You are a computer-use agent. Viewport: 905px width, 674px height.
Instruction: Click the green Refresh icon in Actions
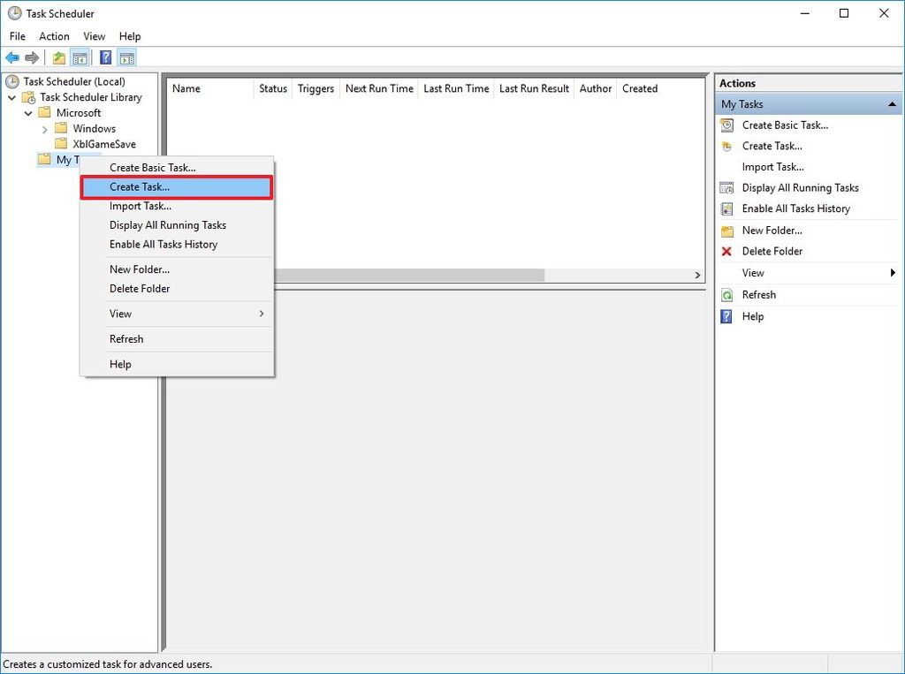(x=727, y=295)
